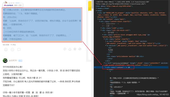Screen dimensions: 170x97
Task: Collapse the contentHerf anchor node
Action: pyautogui.click(x=104, y=63)
